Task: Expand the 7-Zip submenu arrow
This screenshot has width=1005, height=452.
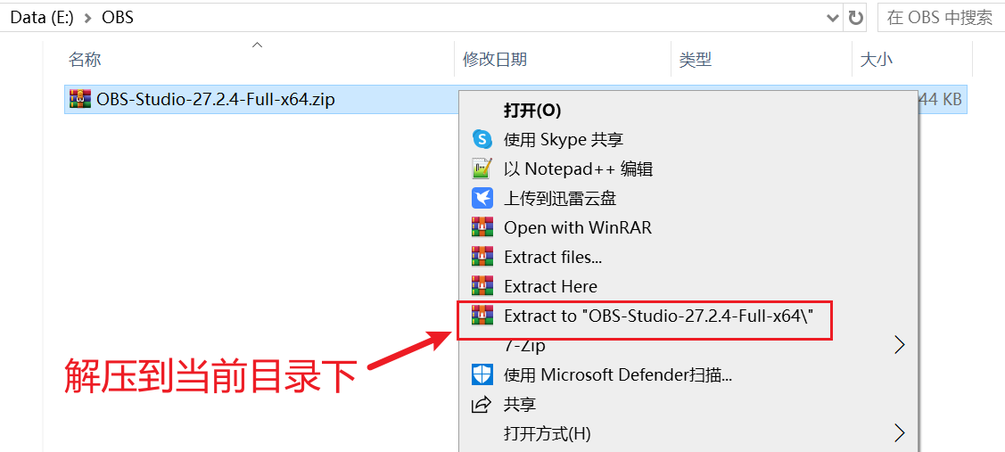Action: pos(899,345)
